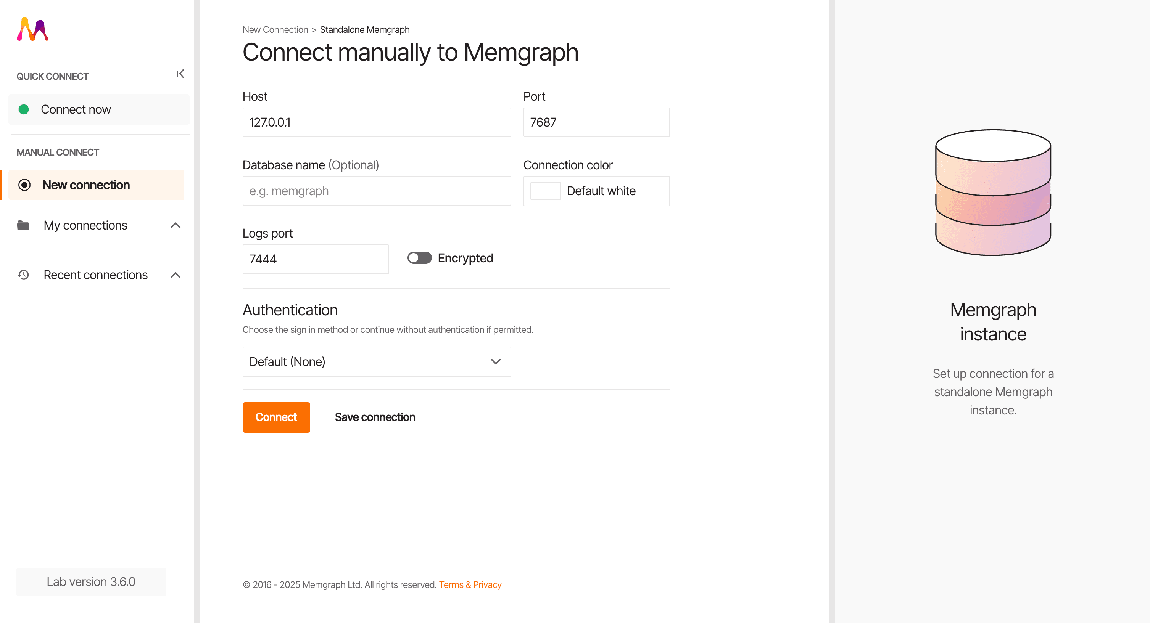Screen dimensions: 1150x623
Task: Click the Default white color swatch
Action: [545, 191]
